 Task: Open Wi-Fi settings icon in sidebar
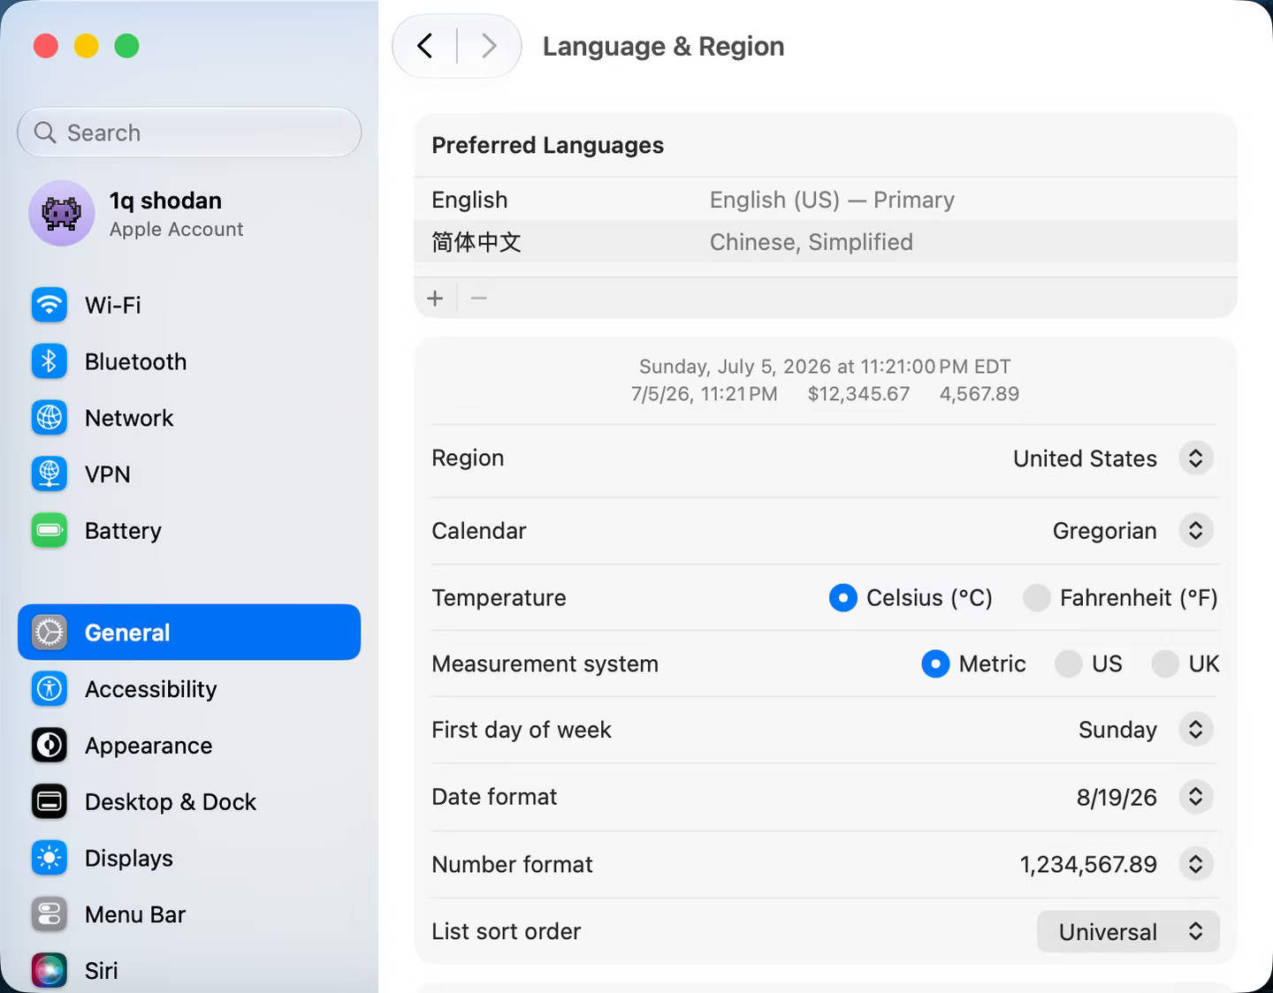(50, 305)
